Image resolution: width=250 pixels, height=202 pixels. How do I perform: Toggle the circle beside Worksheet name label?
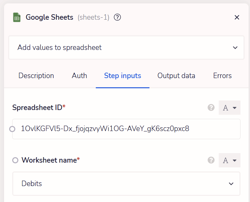pyautogui.click(x=15, y=160)
